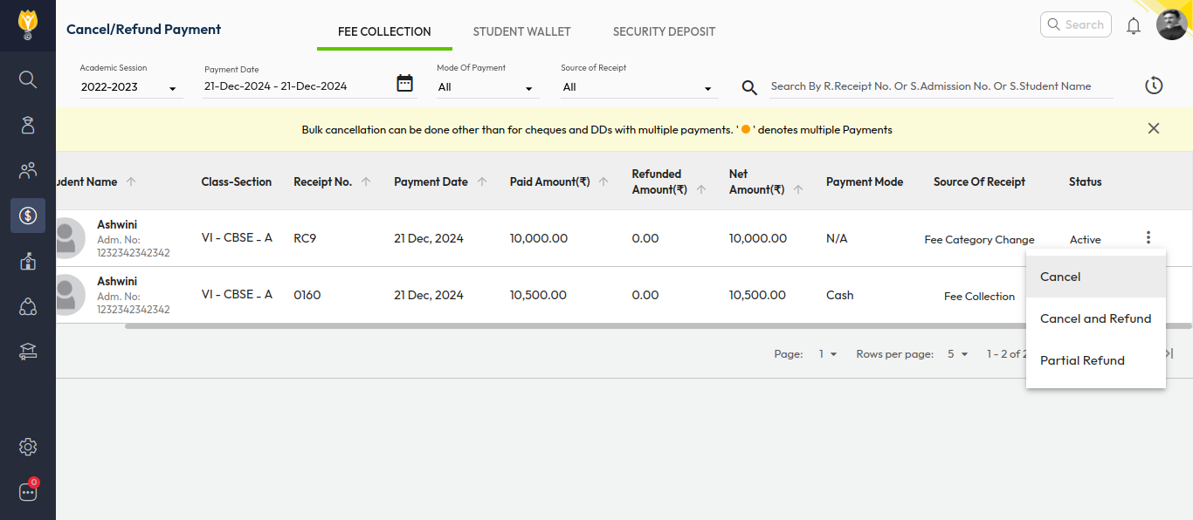This screenshot has height=520, width=1193.
Task: Click three-dot menu on RC9 row
Action: click(1148, 237)
